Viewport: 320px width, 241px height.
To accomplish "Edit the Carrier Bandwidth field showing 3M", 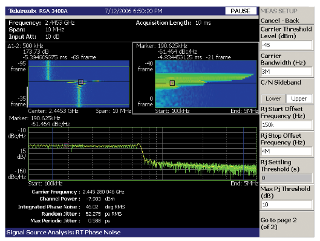I will [x=287, y=71].
